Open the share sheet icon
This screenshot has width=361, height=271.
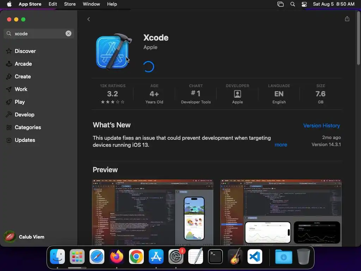[347, 19]
